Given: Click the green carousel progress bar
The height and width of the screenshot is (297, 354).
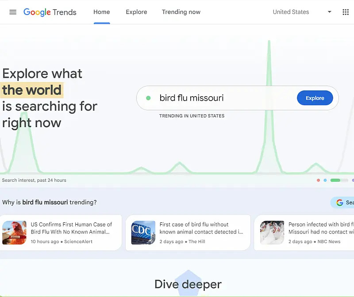Looking at the screenshot, I should click(339, 180).
